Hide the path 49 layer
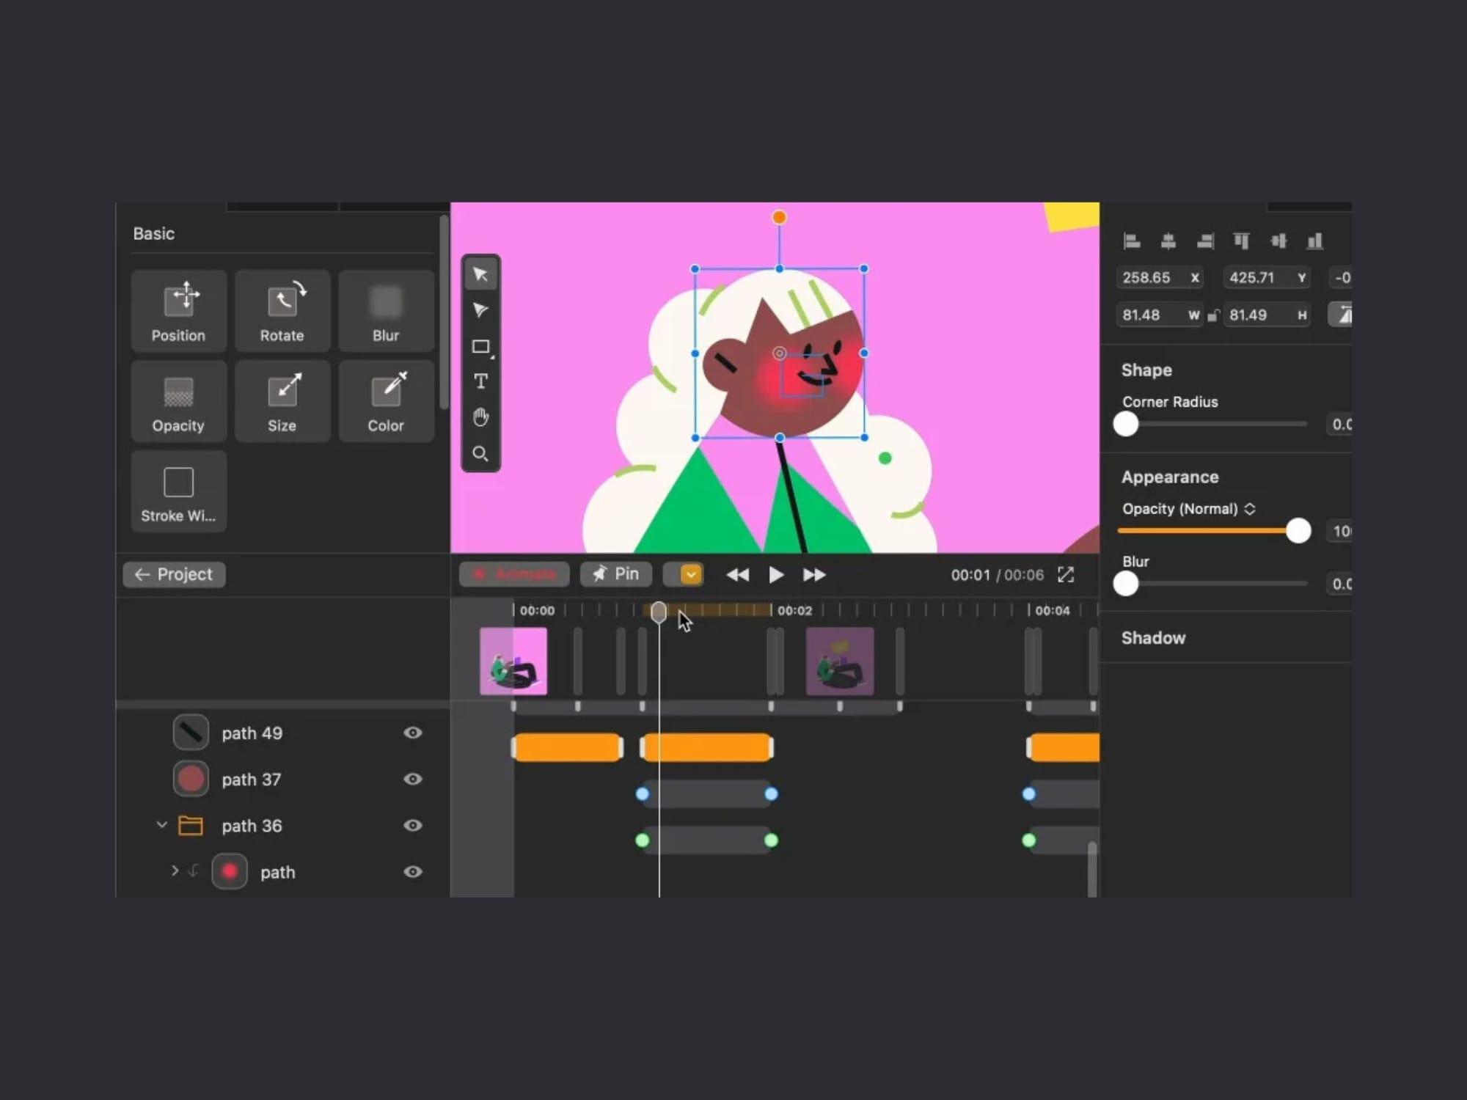This screenshot has width=1467, height=1100. [413, 733]
